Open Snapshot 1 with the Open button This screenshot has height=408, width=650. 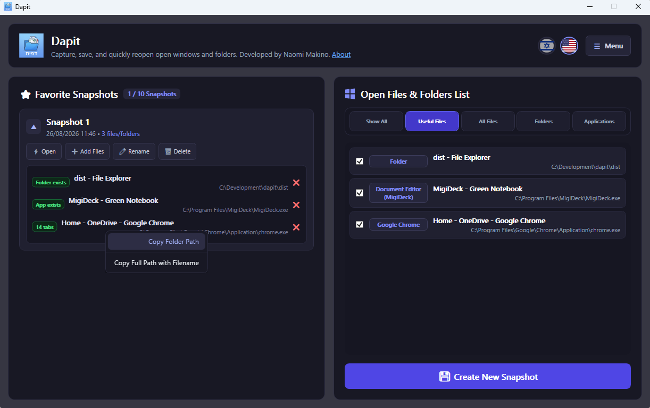click(x=44, y=151)
